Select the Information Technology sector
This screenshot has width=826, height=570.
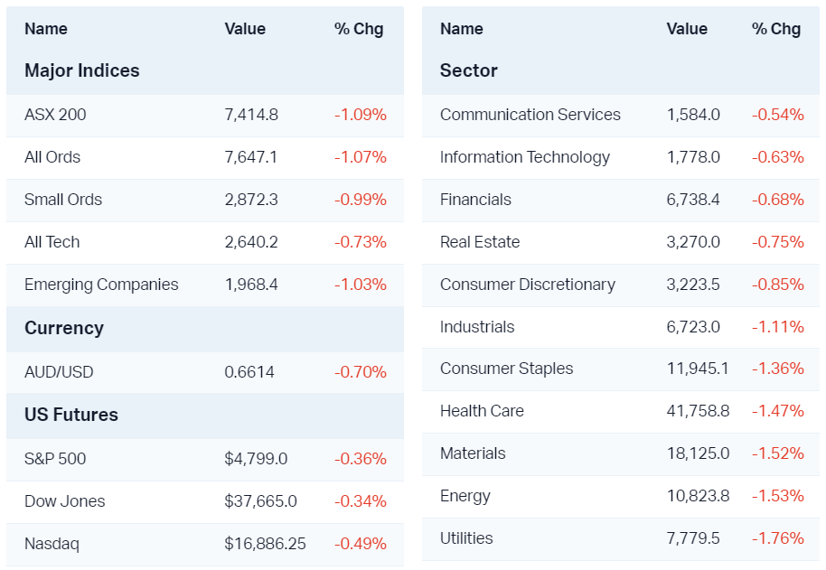pyautogui.click(x=524, y=157)
